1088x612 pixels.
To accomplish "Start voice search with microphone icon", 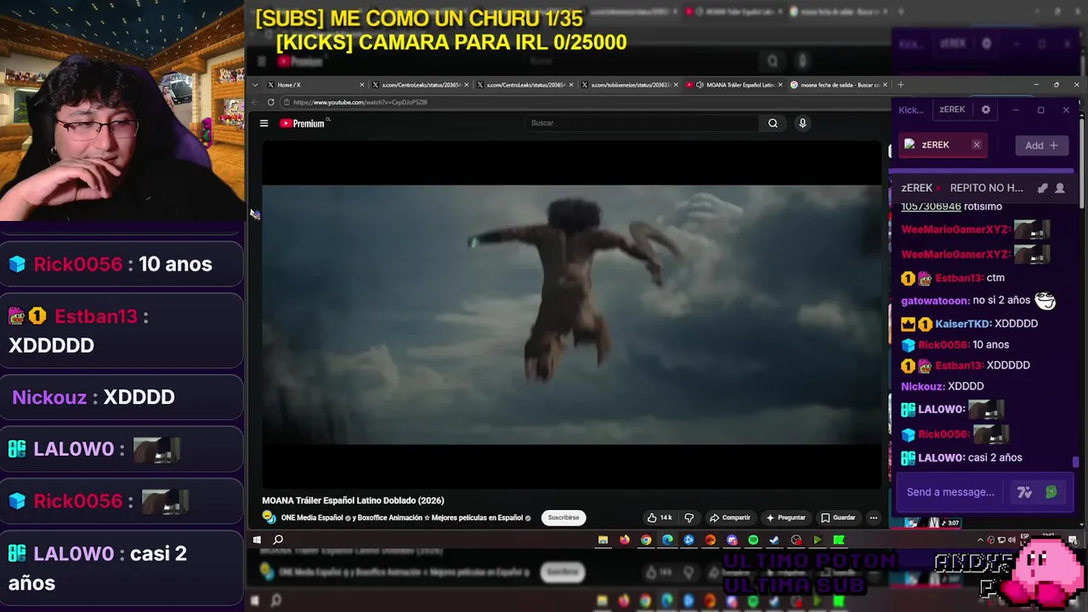I will tap(802, 123).
